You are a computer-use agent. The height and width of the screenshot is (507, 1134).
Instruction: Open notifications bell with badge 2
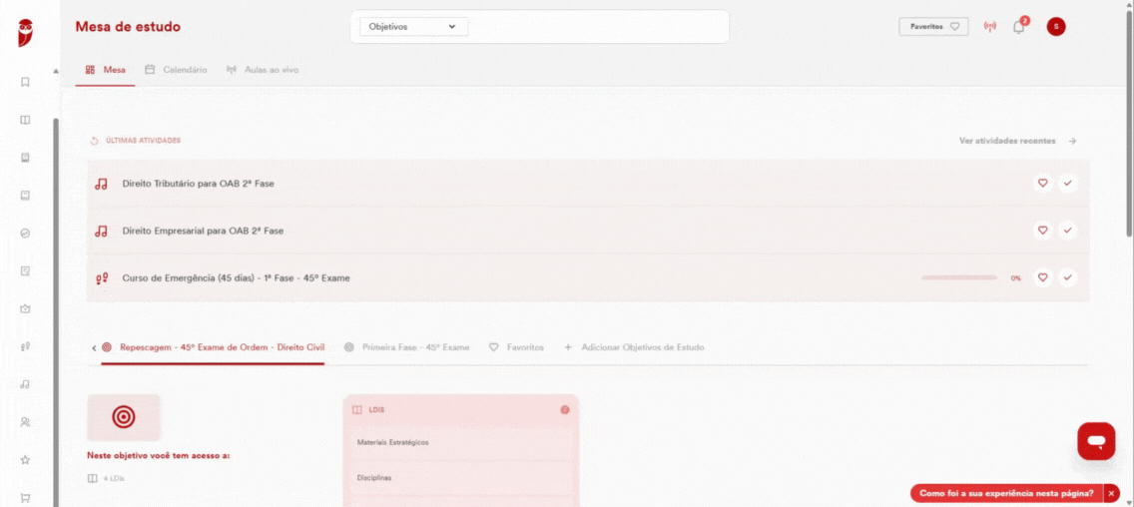click(1020, 27)
